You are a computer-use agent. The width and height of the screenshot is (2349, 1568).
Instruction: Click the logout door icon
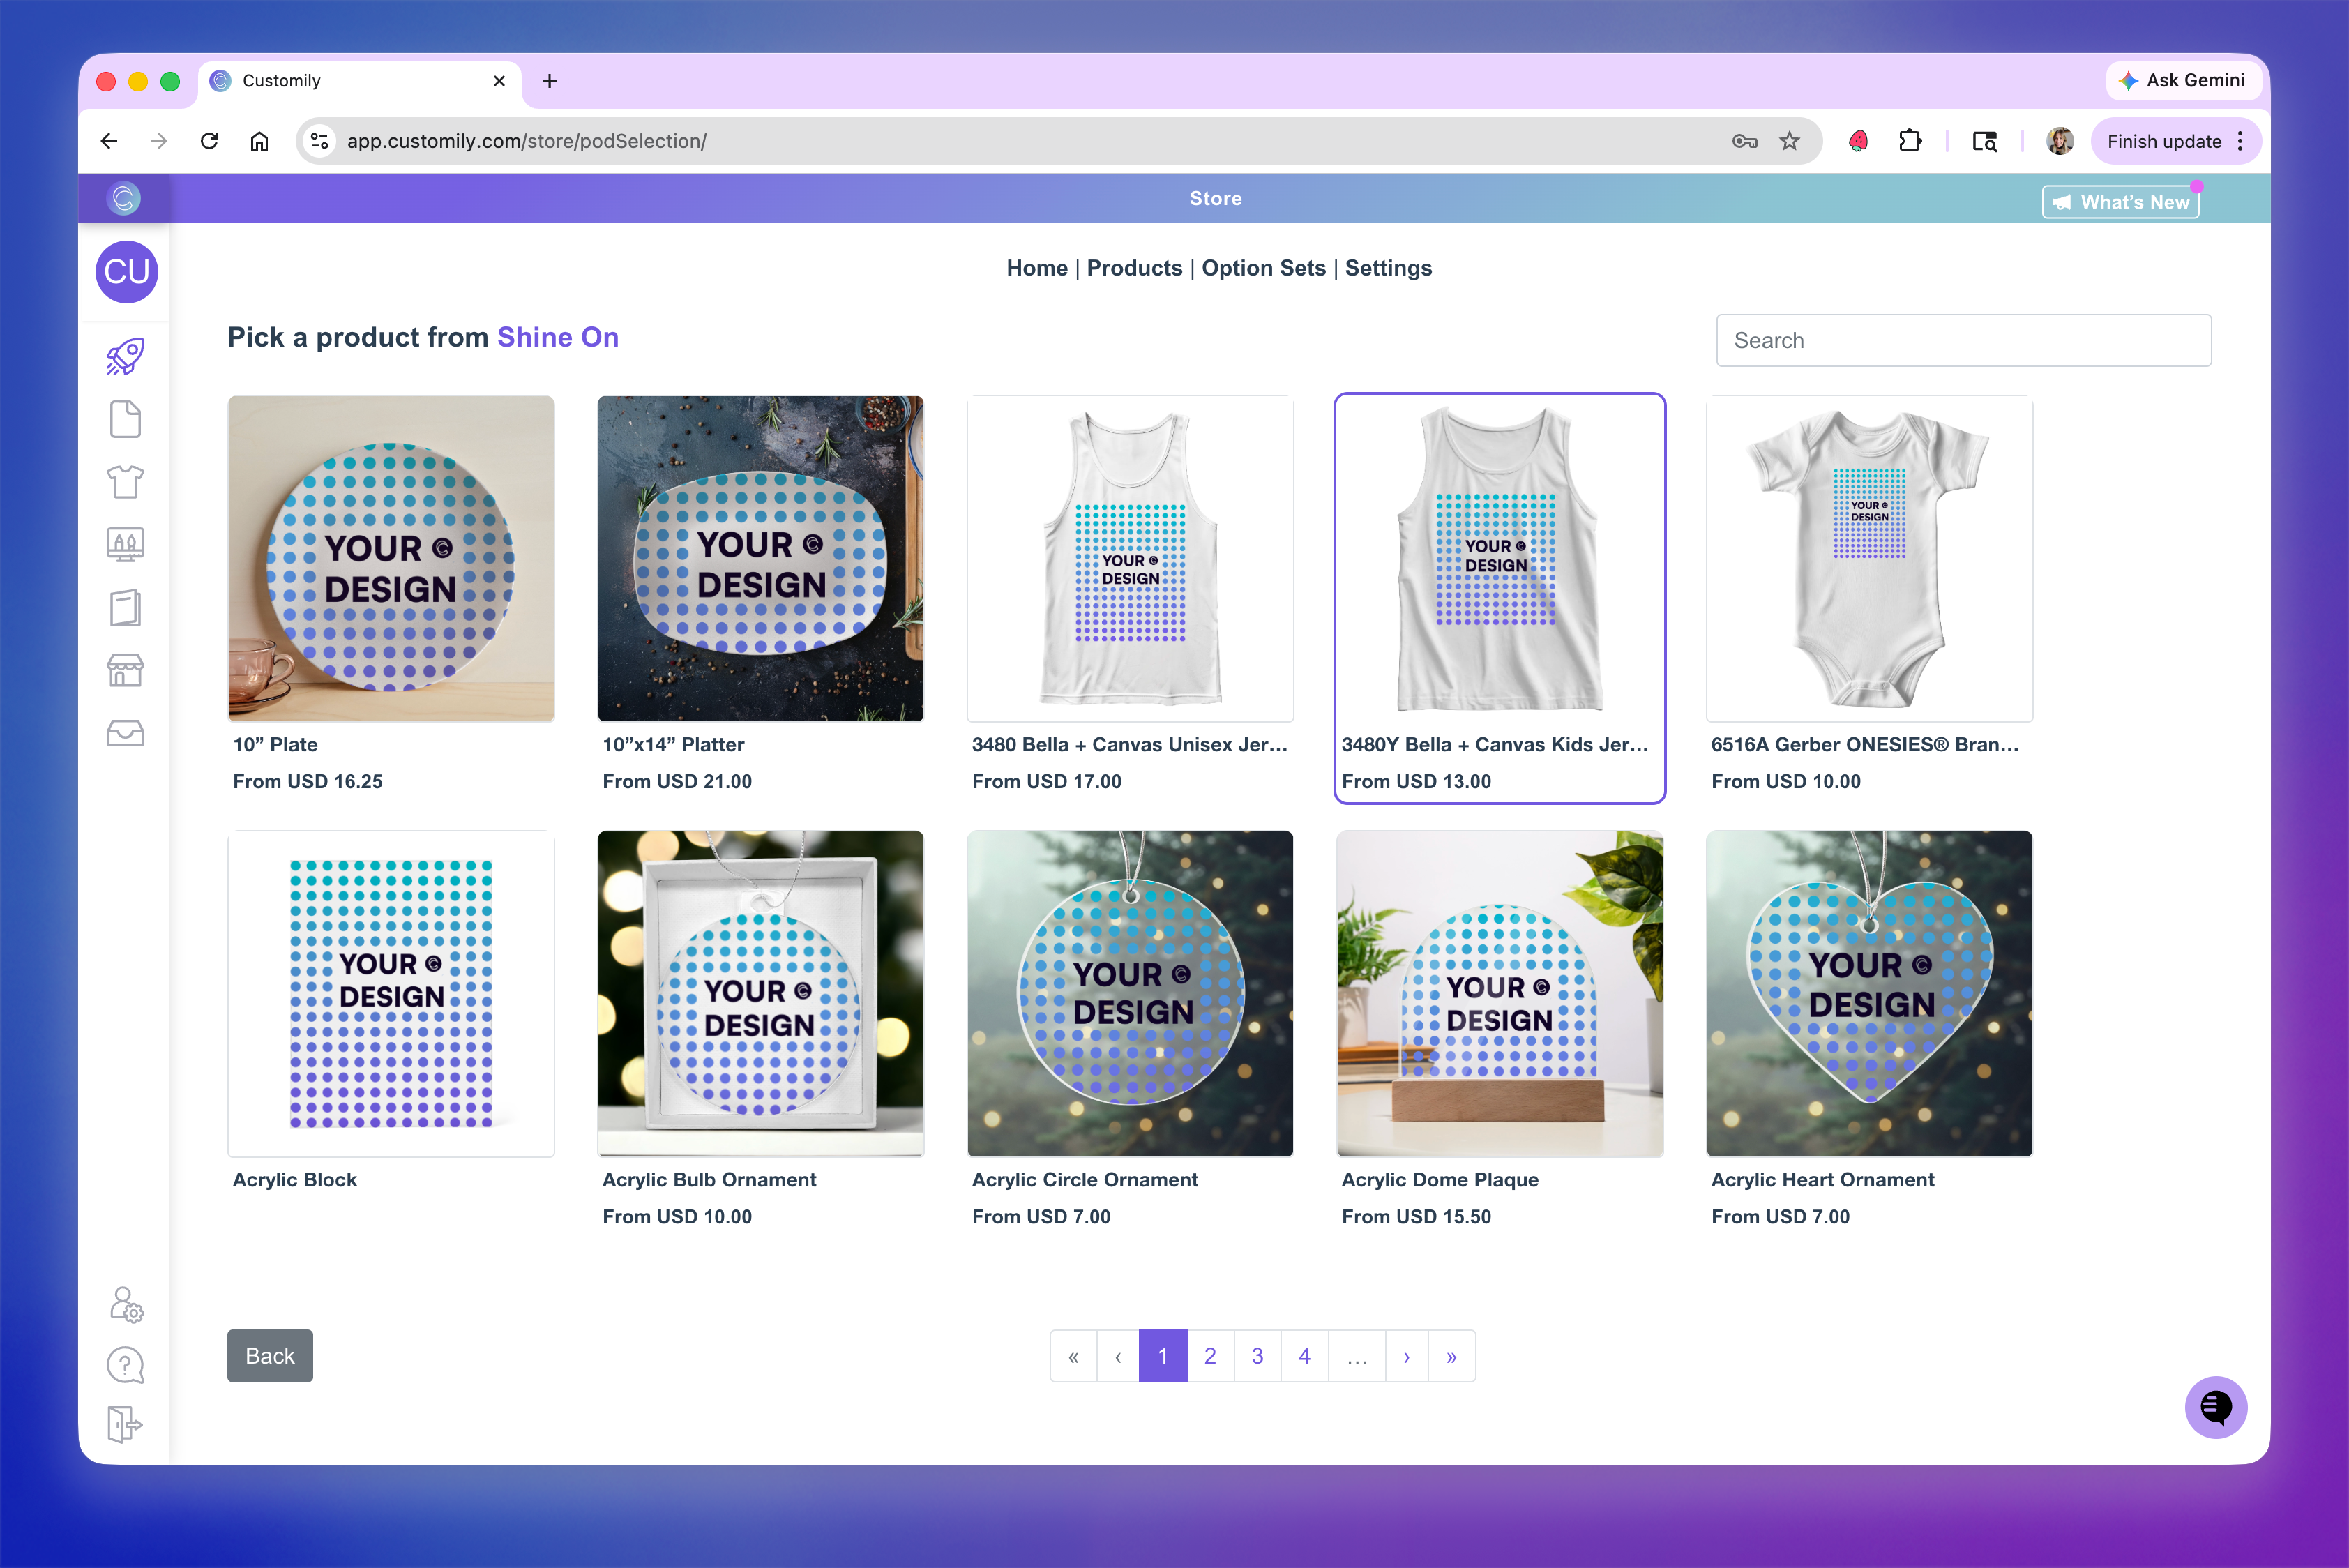click(126, 1424)
